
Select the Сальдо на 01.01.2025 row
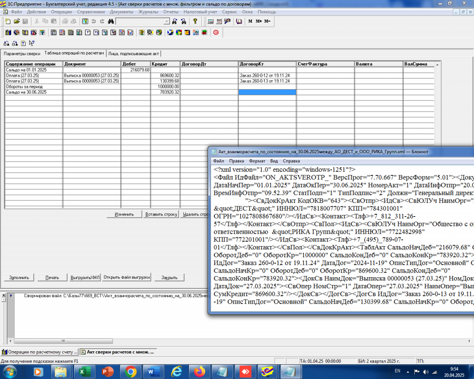(x=220, y=70)
